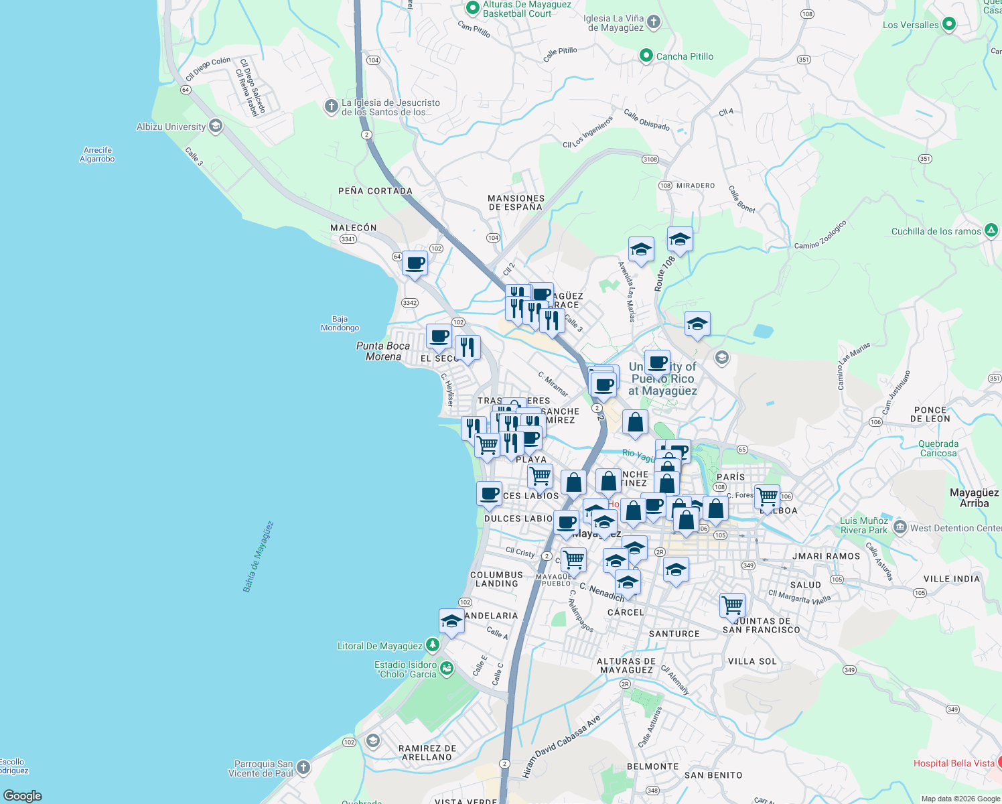Select the shopping cart marker near Playa
The height and width of the screenshot is (804, 1002).
coord(541,476)
